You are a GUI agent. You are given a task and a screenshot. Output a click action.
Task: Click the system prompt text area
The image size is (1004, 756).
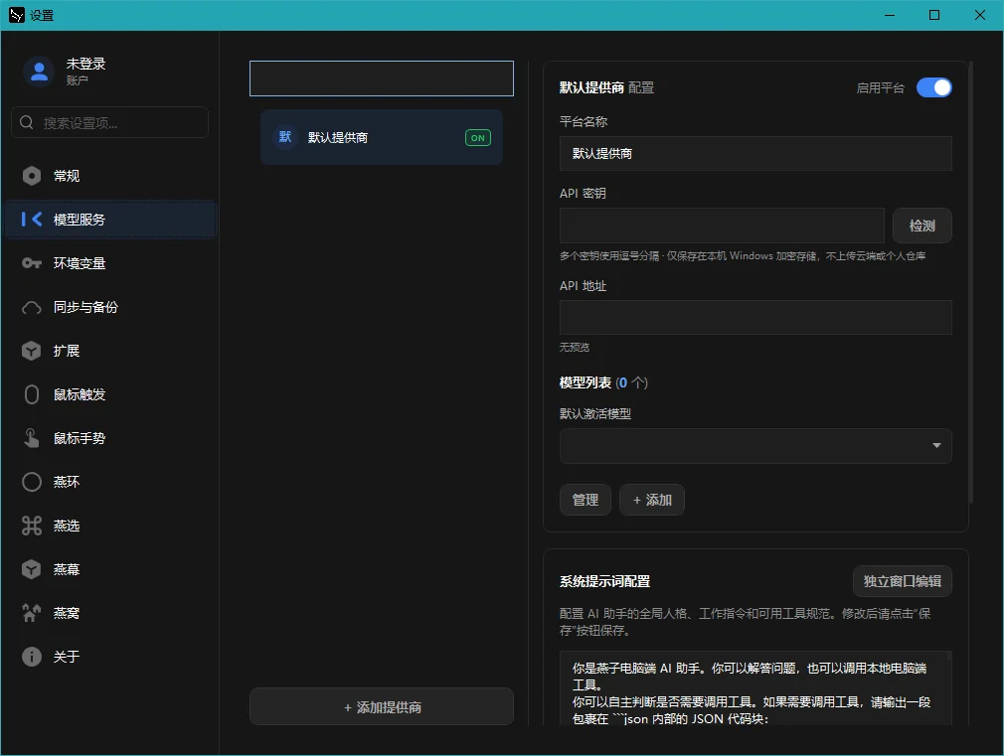(755, 688)
